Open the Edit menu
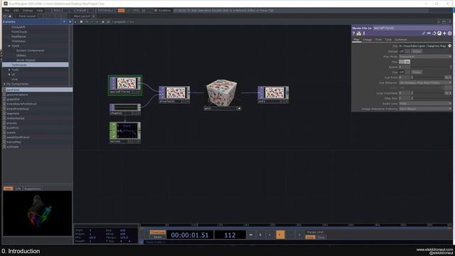Screen dimensions: 455x256 tap(16, 11)
